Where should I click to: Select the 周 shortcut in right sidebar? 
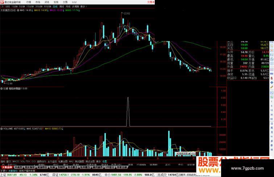[x=272, y=128]
